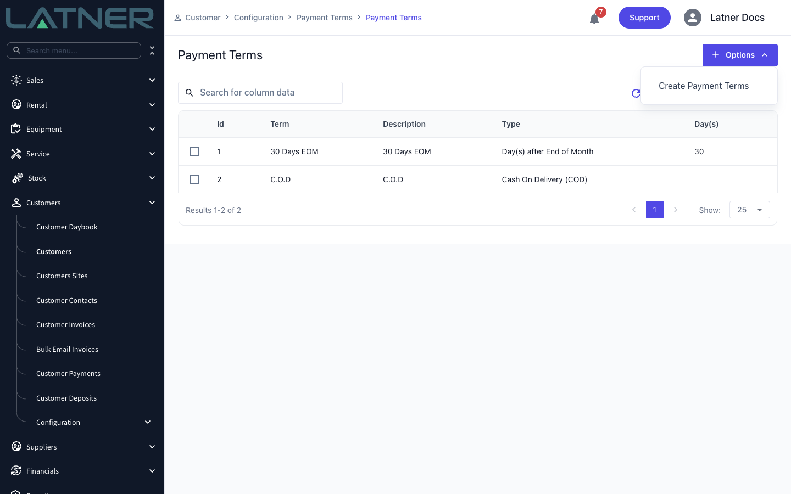This screenshot has height=494, width=791.
Task: Select page 1 pagination button
Action: (655, 210)
